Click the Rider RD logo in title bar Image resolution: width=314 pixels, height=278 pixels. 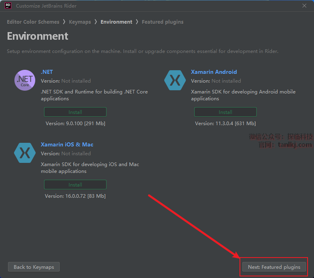[8, 6]
